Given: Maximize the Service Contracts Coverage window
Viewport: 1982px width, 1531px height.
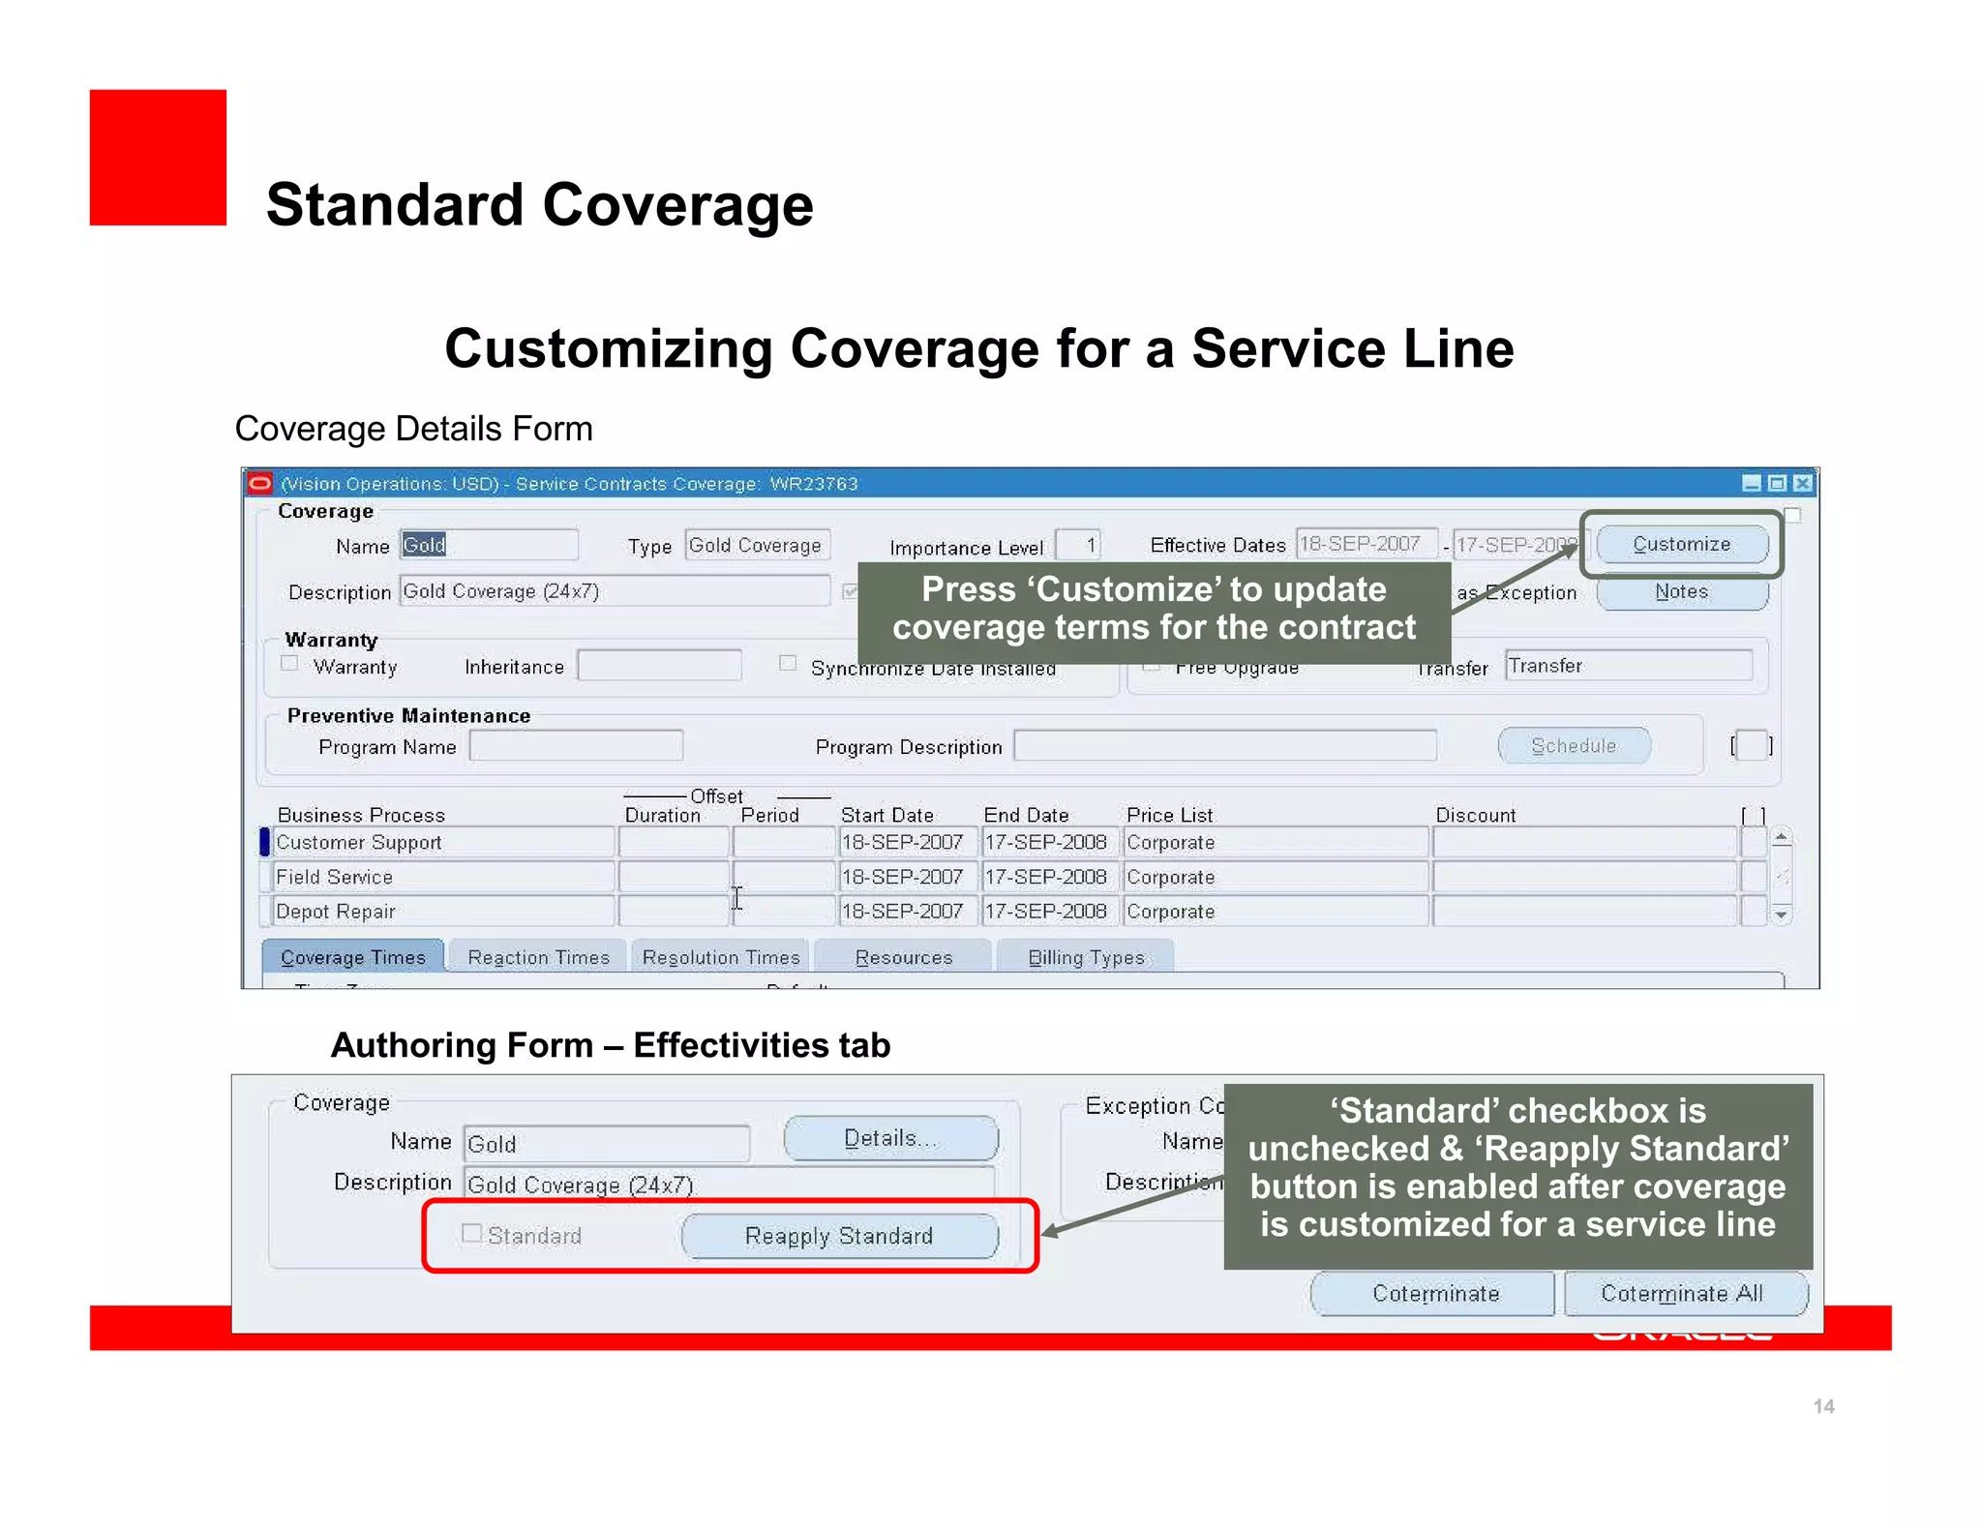Looking at the screenshot, I should [x=1777, y=483].
